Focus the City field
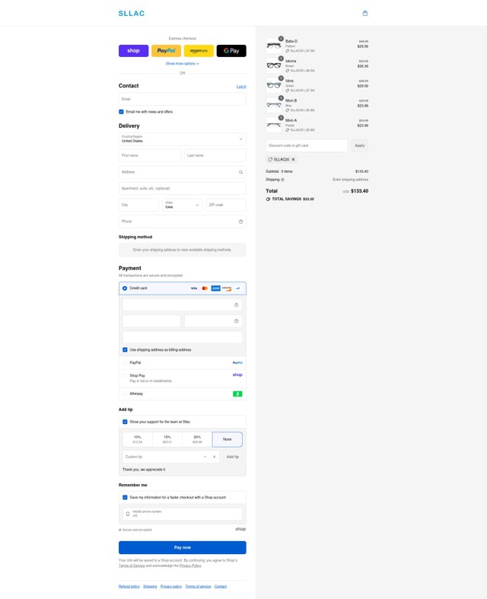 [138, 205]
